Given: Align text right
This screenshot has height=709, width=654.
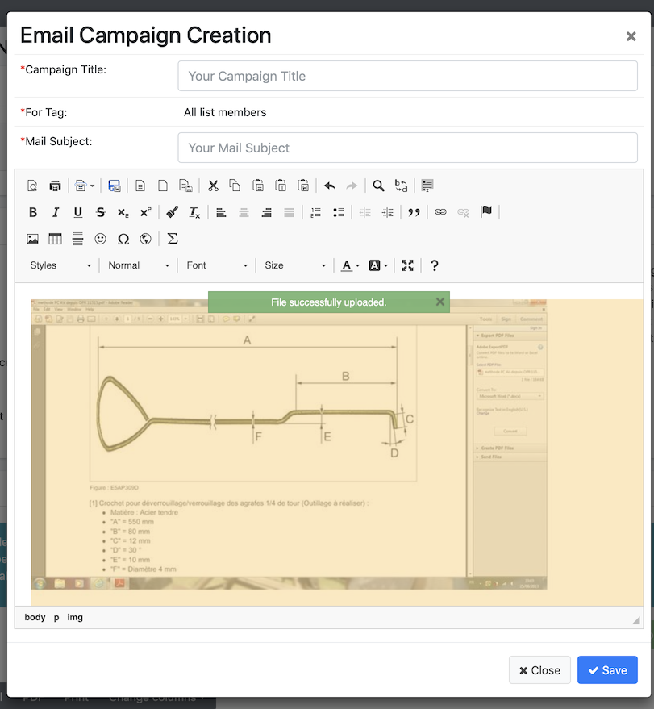Looking at the screenshot, I should pyautogui.click(x=266, y=212).
